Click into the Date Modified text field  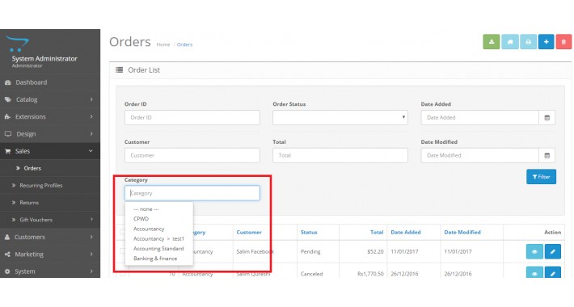pos(480,155)
